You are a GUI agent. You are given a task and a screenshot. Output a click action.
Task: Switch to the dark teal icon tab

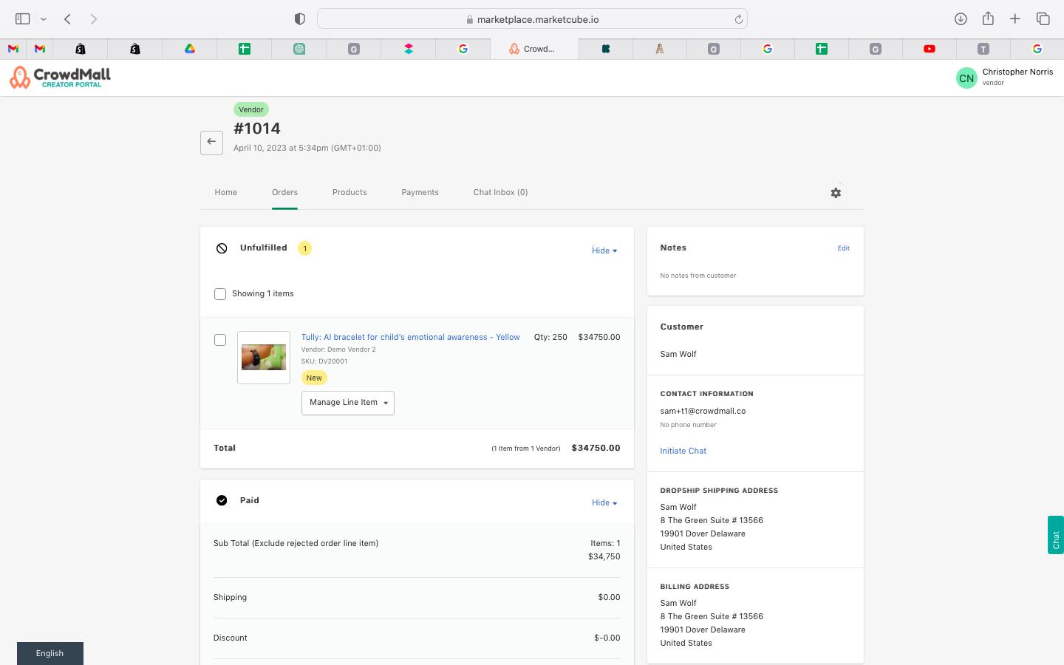coord(606,49)
